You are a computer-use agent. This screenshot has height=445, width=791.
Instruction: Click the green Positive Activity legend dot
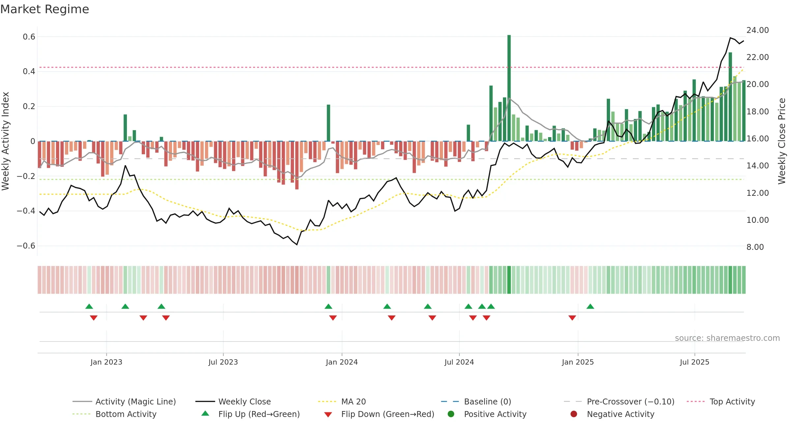point(451,414)
